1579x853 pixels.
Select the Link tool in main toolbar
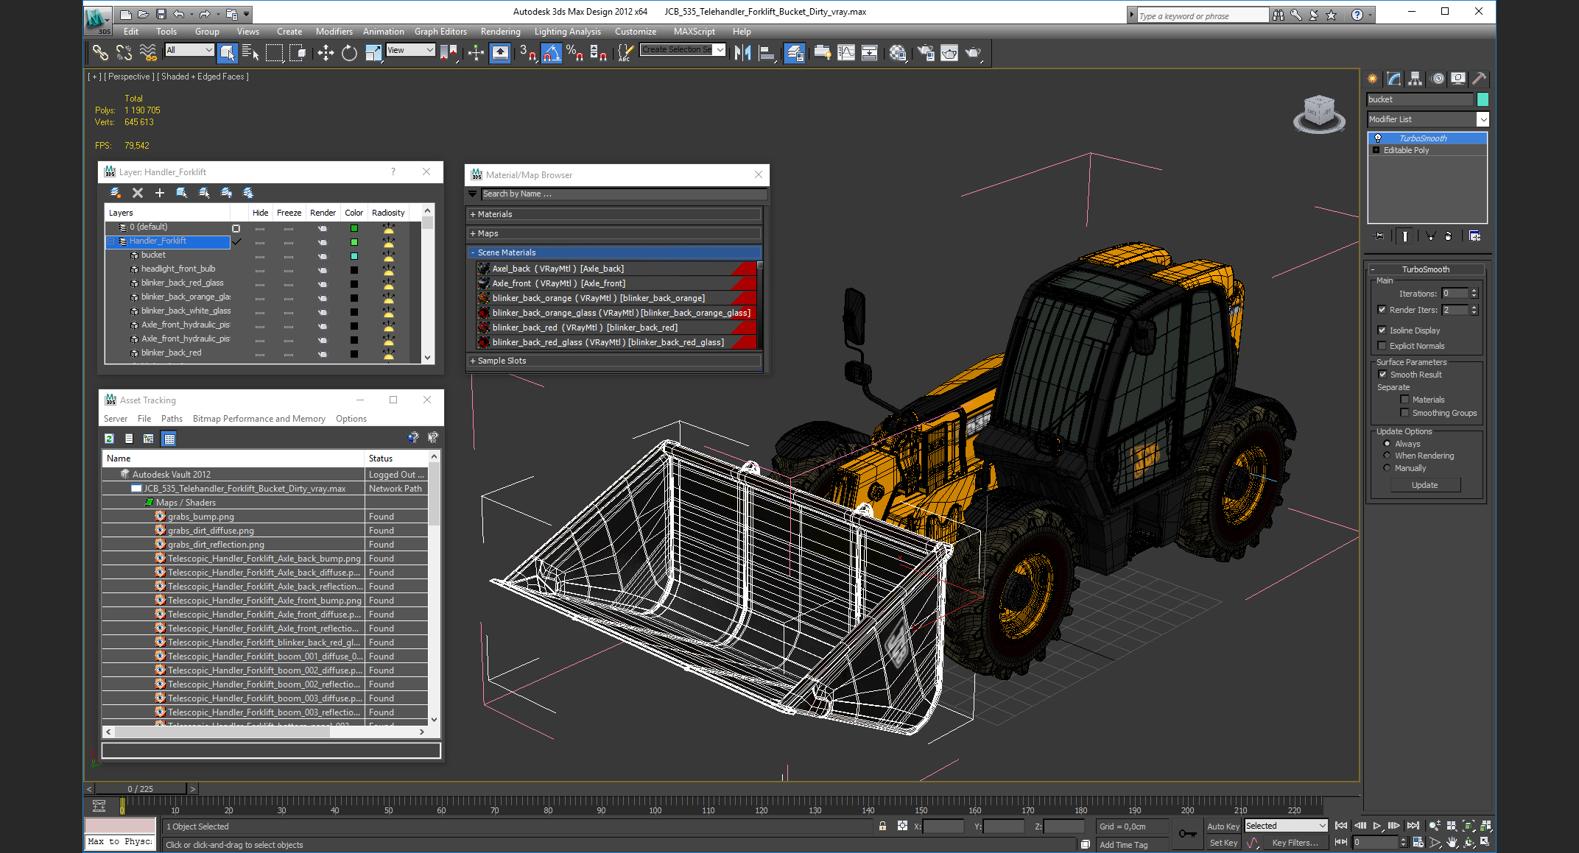coord(100,52)
